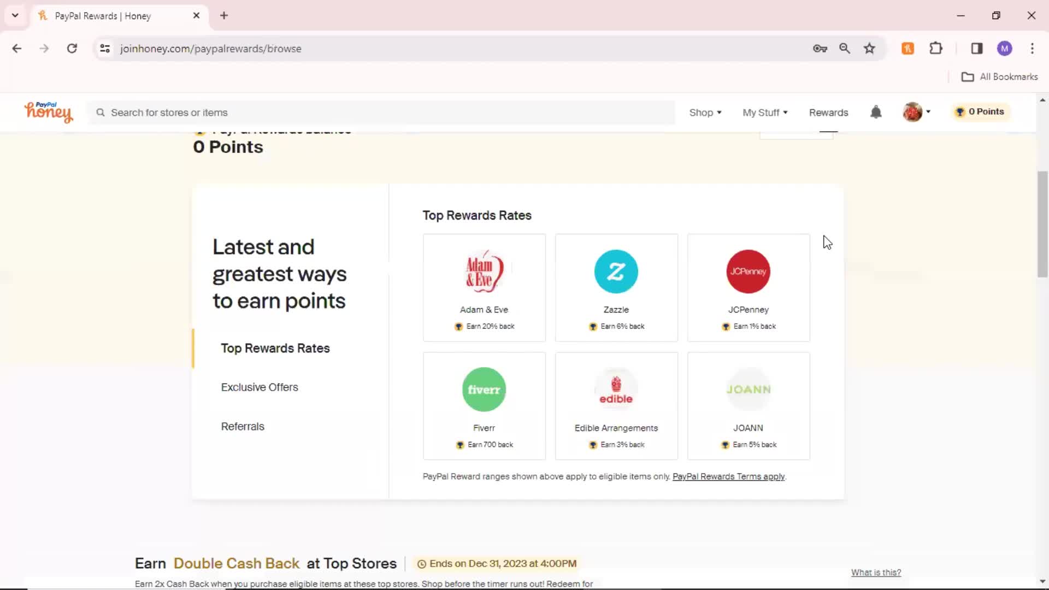Click the Double Cash Back heading text

(x=236, y=563)
